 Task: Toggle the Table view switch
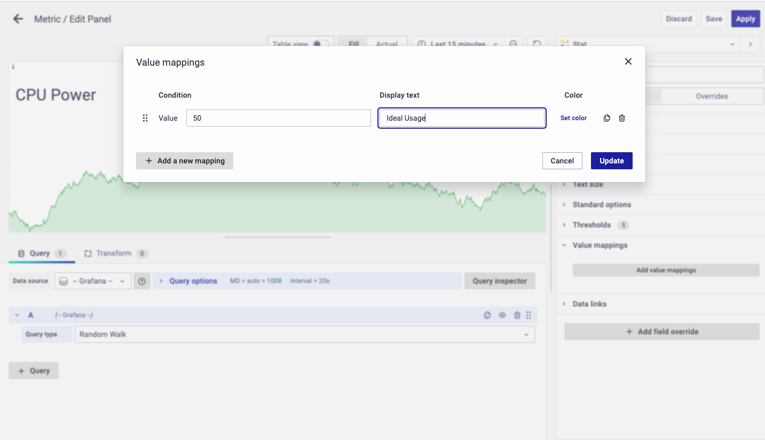click(x=320, y=44)
